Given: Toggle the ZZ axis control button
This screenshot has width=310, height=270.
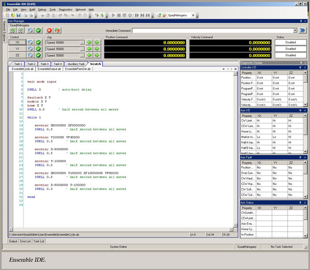Looking at the screenshot, I should [x=17, y=55].
